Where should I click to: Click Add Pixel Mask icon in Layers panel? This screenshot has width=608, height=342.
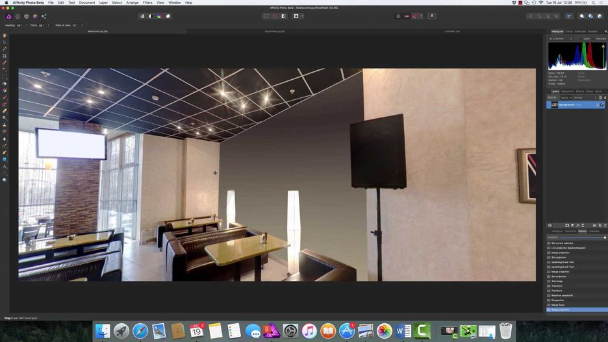pos(567,225)
